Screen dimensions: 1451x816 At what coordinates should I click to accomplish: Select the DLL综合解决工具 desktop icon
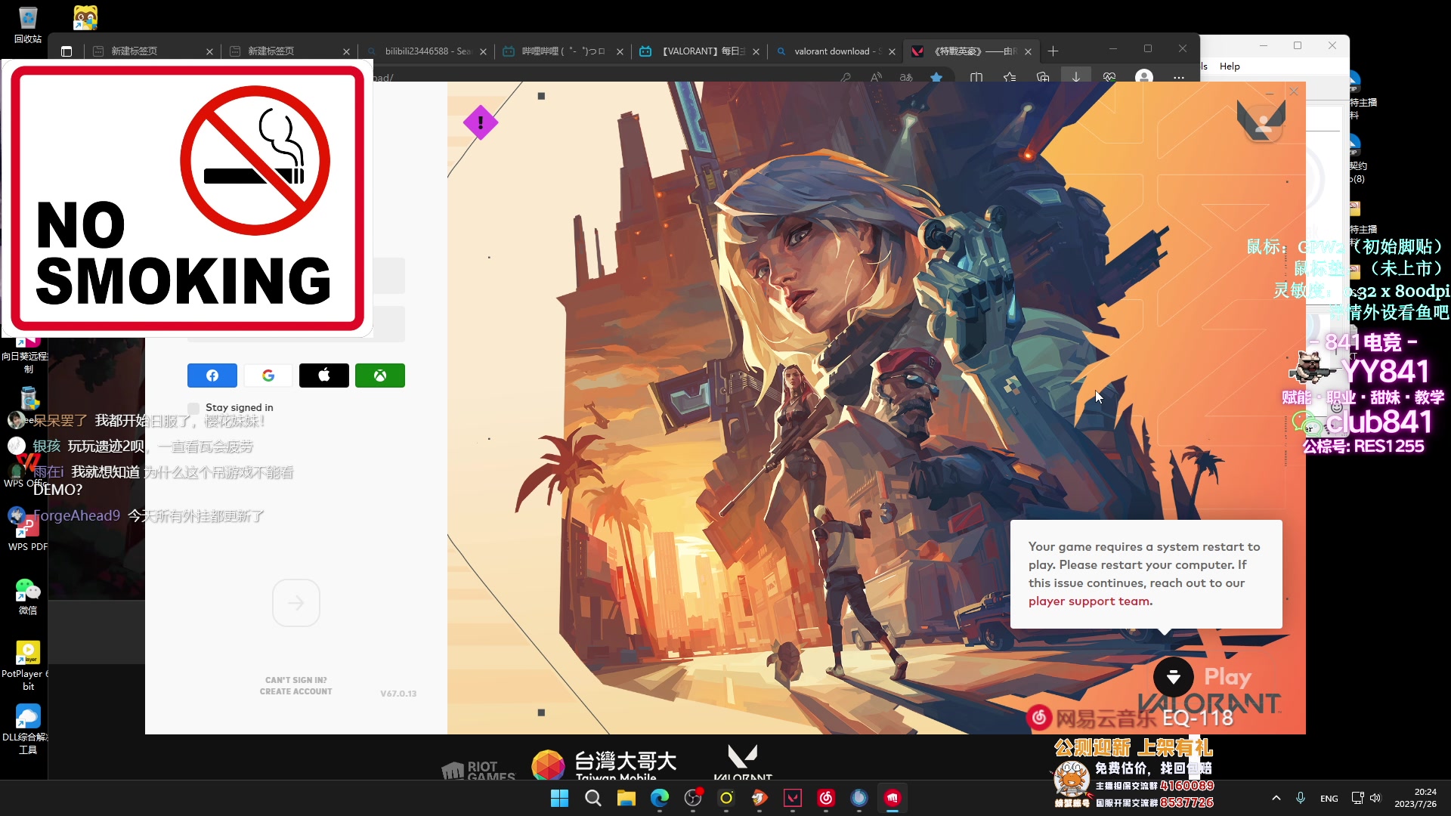click(x=28, y=730)
